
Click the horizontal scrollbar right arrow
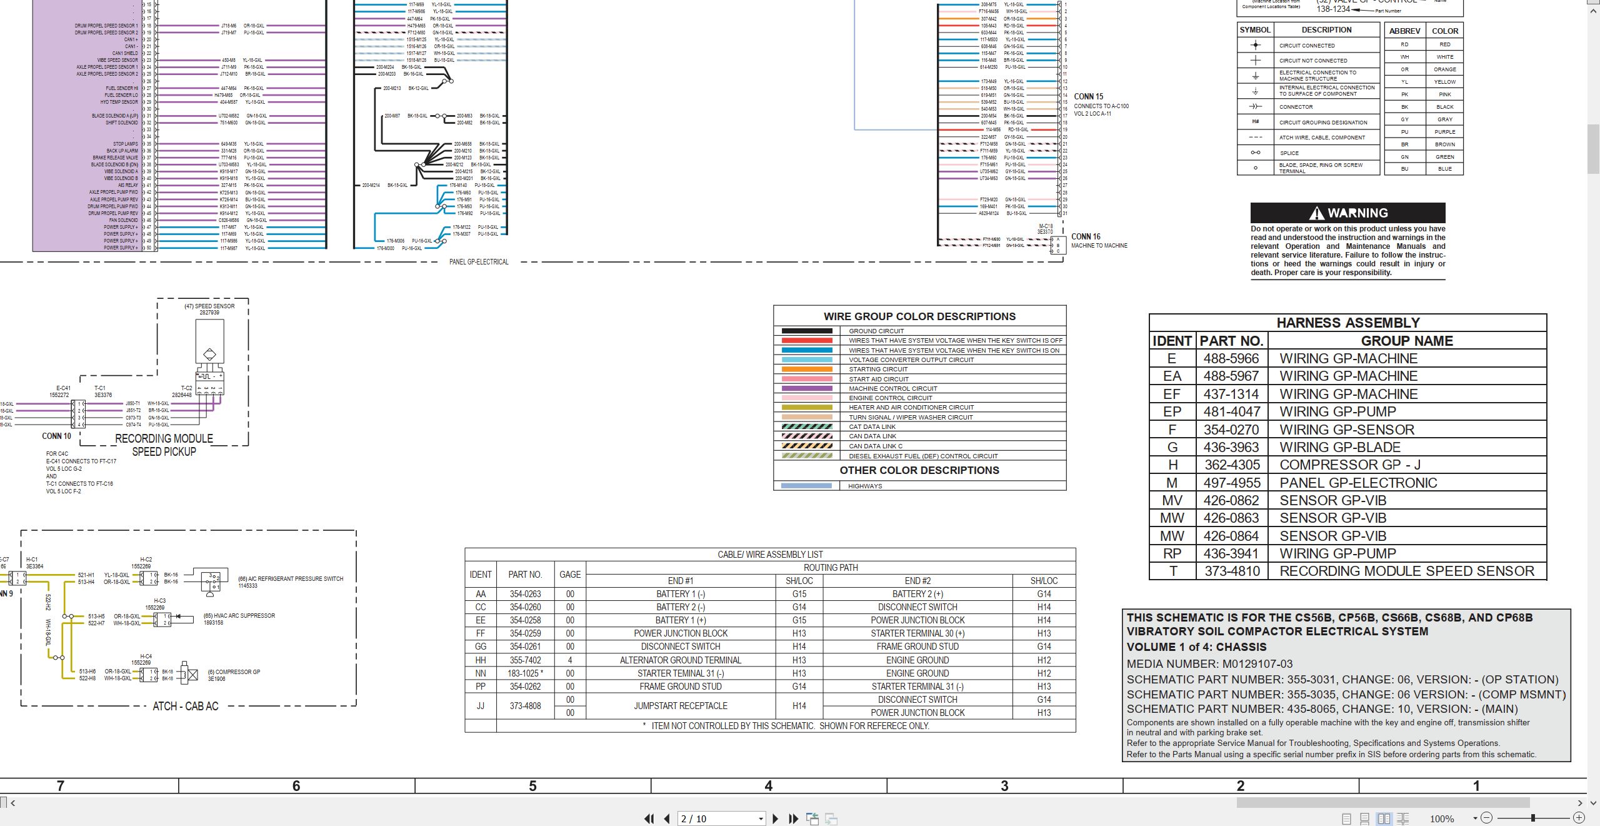coord(1579,803)
